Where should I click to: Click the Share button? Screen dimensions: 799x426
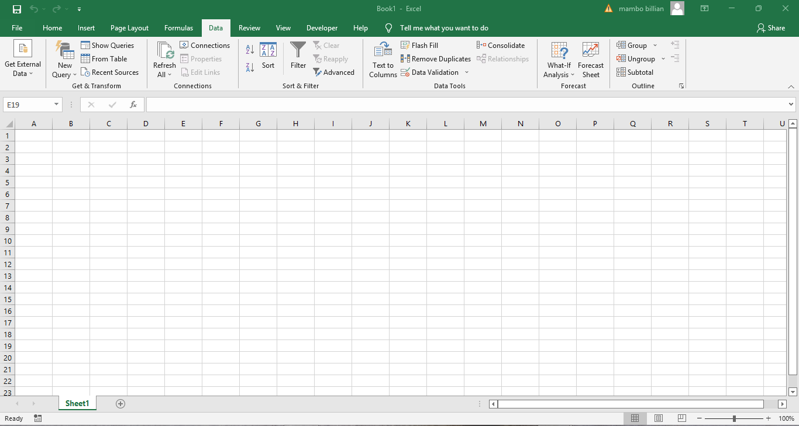(x=770, y=28)
